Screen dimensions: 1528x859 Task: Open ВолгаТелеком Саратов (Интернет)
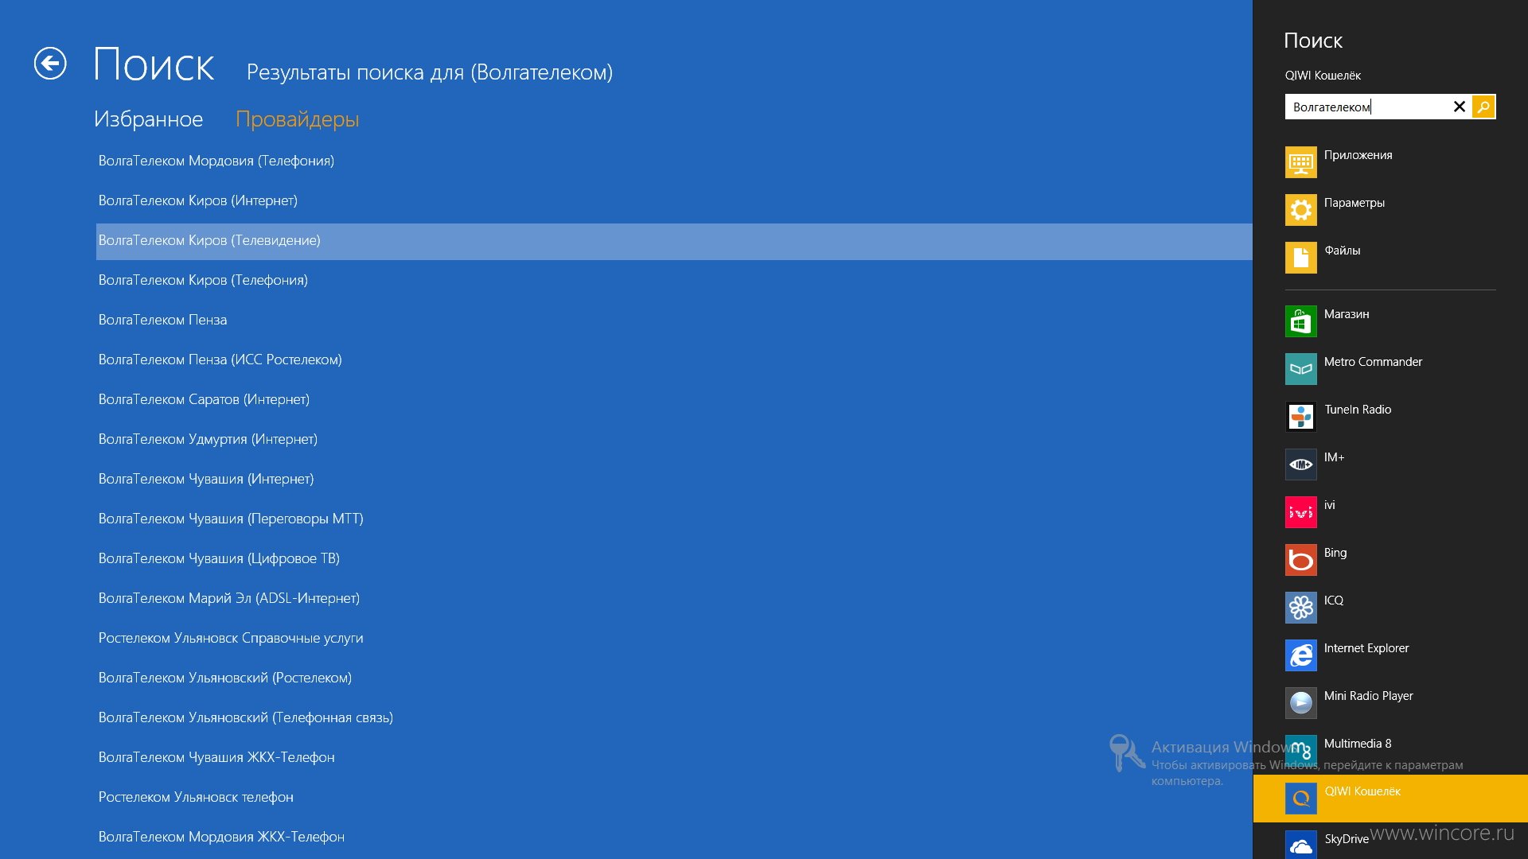pos(204,399)
